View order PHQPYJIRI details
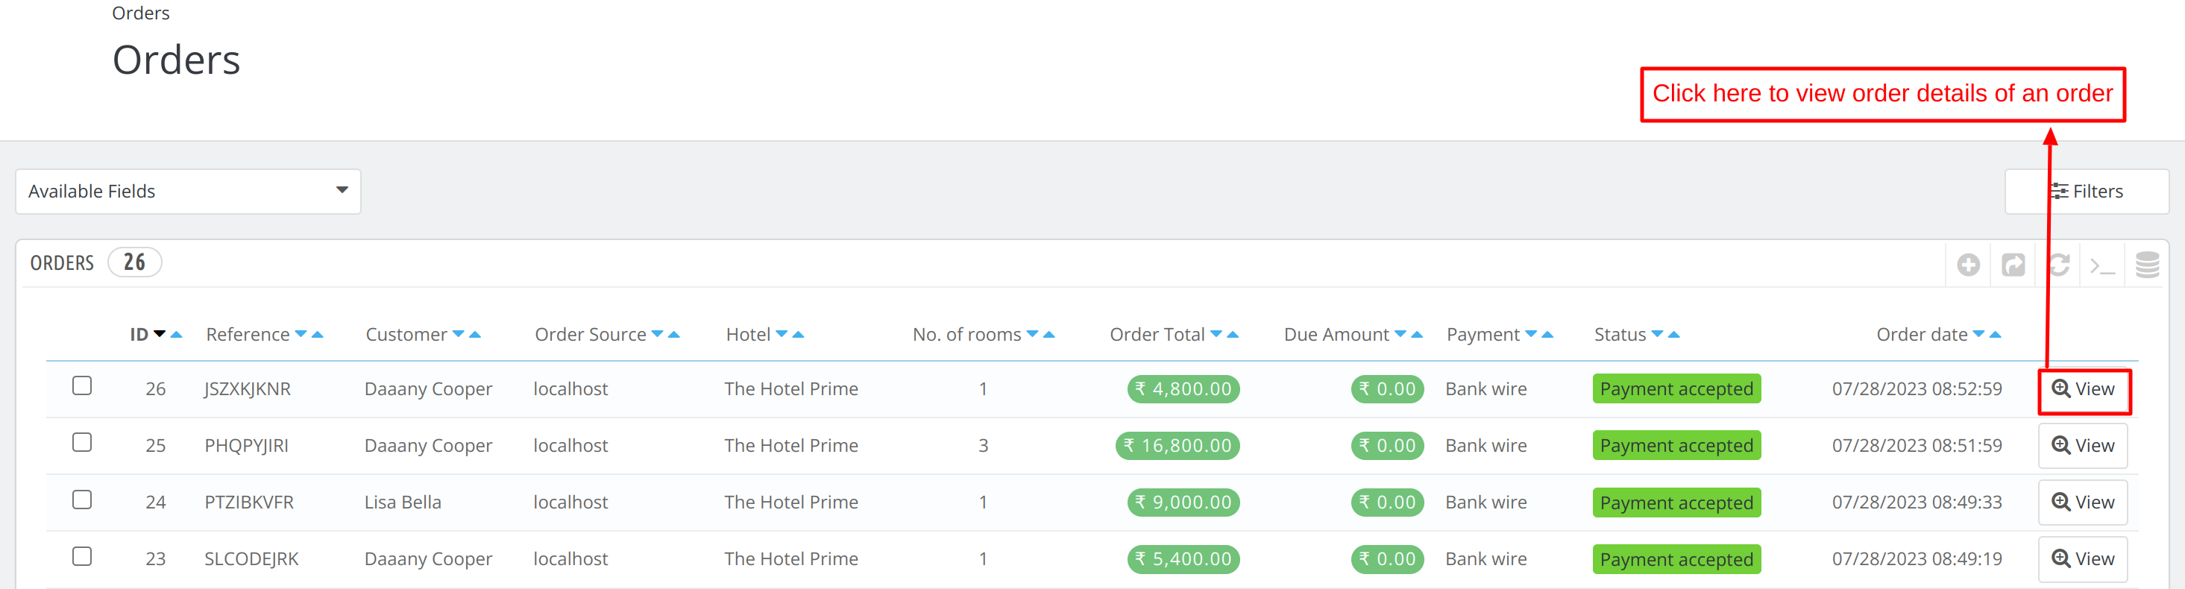 tap(2084, 446)
